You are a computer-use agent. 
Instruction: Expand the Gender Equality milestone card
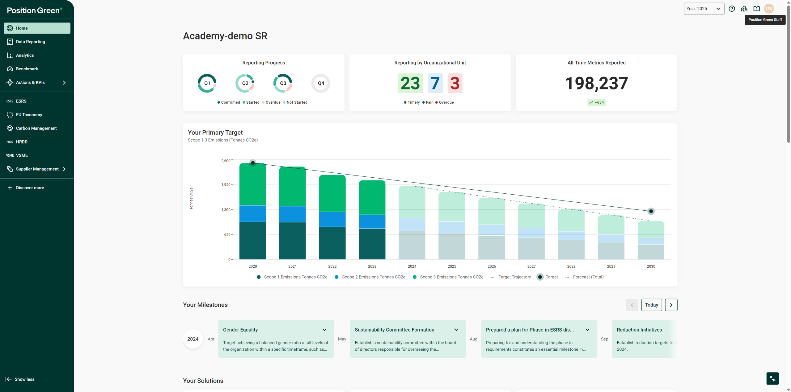pyautogui.click(x=324, y=330)
